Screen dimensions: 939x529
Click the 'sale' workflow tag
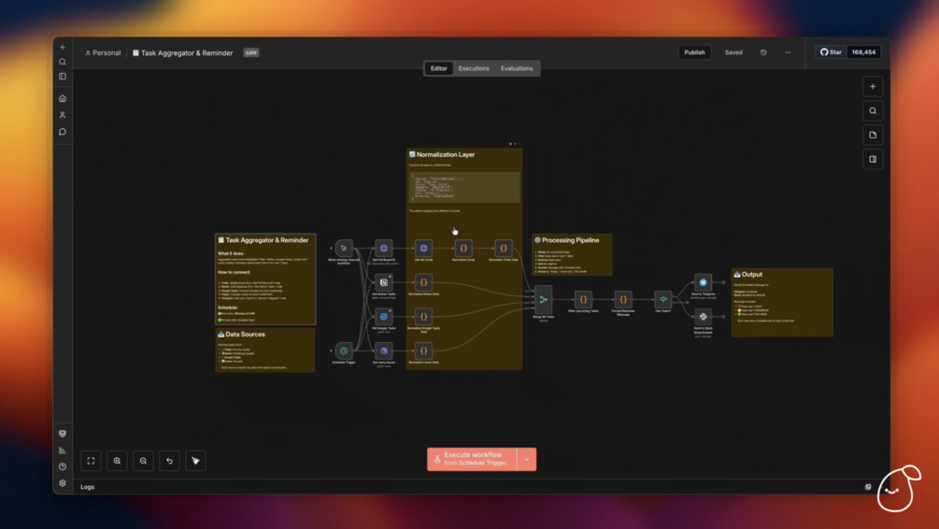point(251,52)
